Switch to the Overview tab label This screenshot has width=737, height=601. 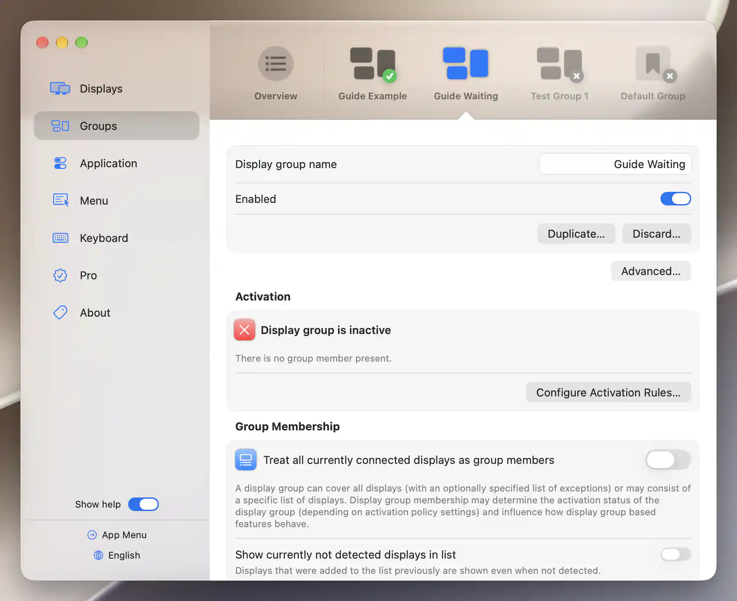[276, 96]
